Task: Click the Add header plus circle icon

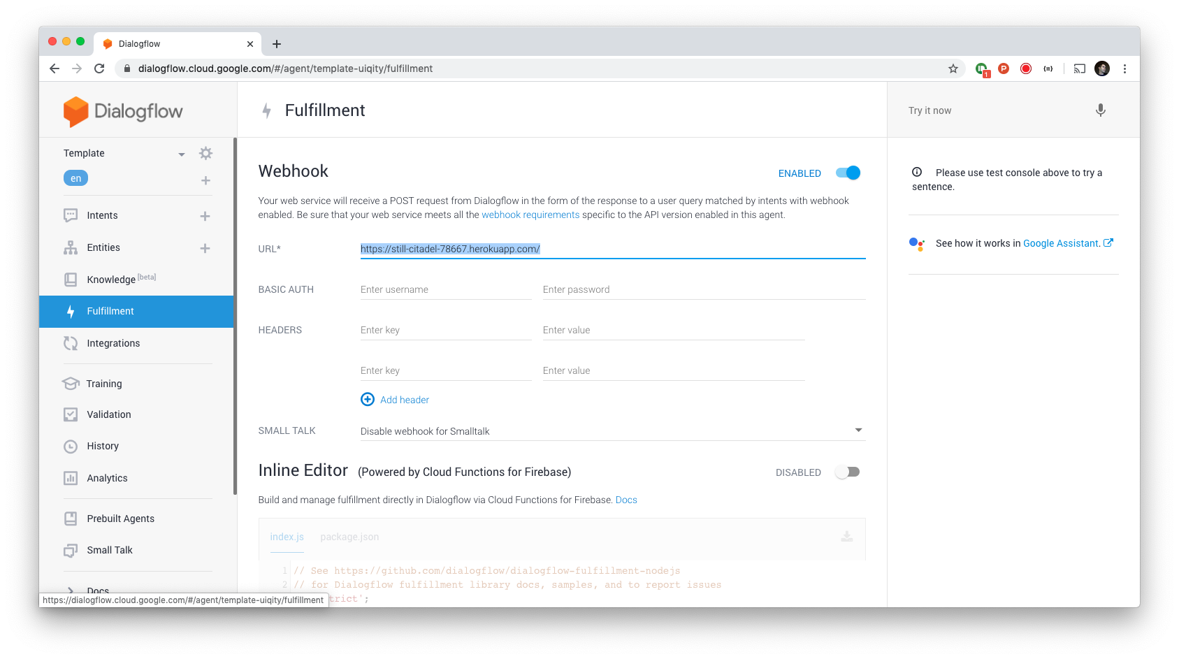Action: [x=367, y=399]
